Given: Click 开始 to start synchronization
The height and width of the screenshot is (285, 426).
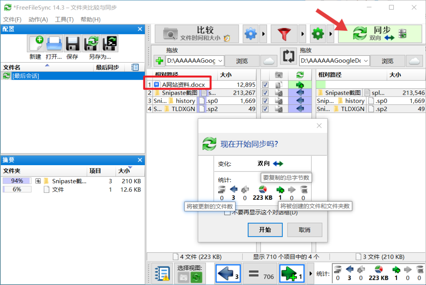Looking at the screenshot, I should coord(265,230).
